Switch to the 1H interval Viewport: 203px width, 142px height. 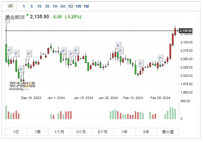55,6
